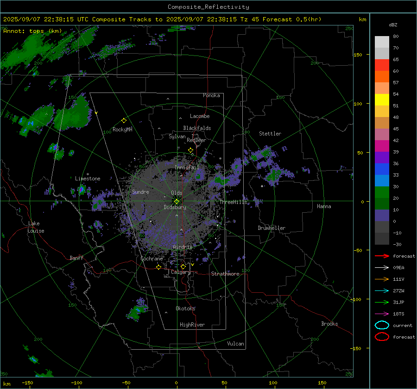Click the orange 111V track arrow
Viewport: 417px width, 389px height.
point(382,279)
